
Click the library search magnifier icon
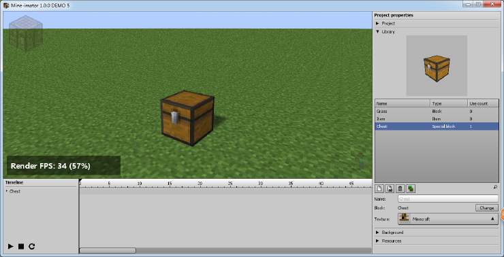coord(495,186)
